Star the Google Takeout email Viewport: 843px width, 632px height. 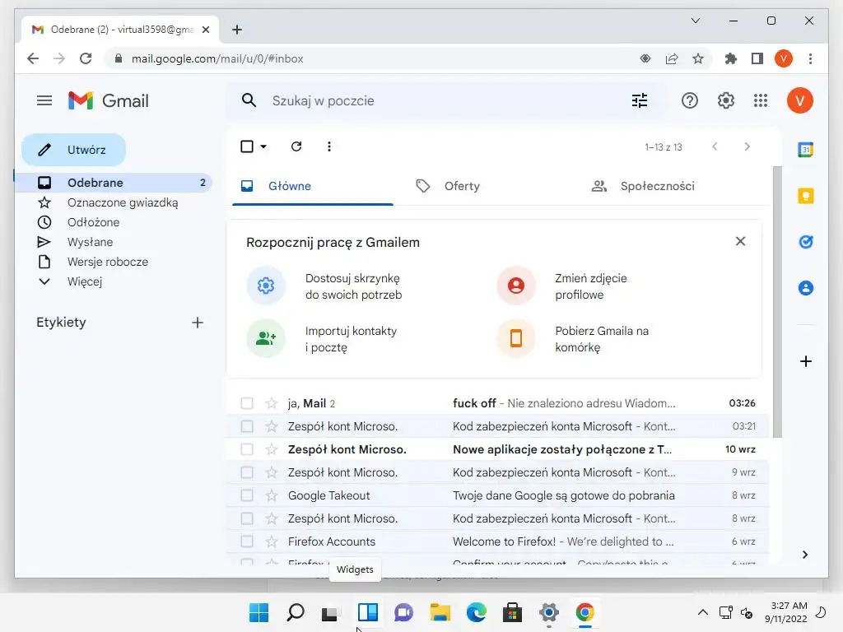(272, 495)
